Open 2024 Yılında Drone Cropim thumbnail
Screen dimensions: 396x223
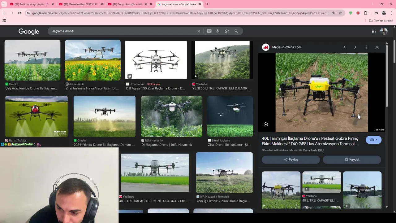click(x=105, y=116)
